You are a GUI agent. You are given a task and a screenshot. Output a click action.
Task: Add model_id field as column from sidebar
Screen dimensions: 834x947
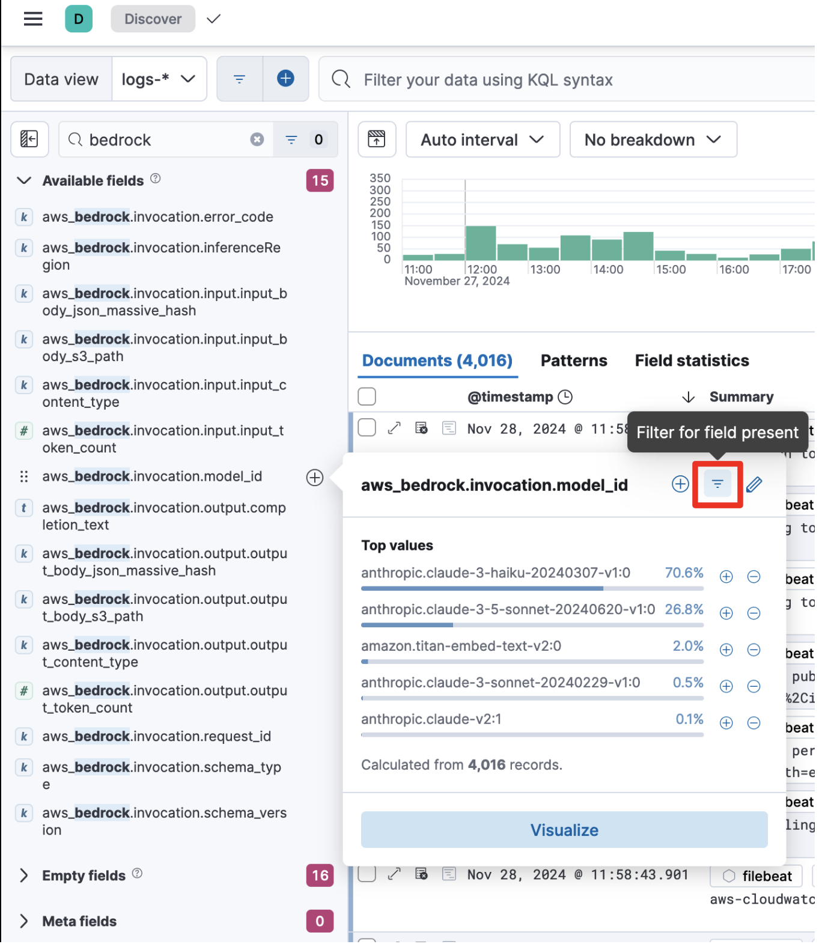point(315,478)
